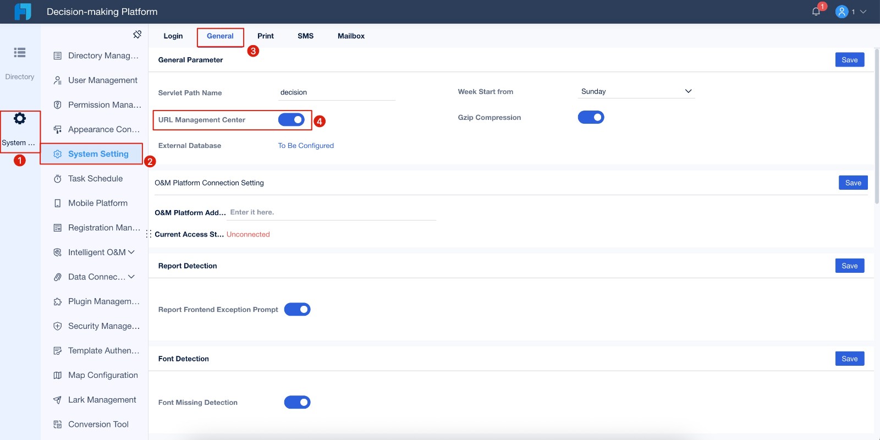Viewport: 880px width, 440px height.
Task: Expand the Data Connection submenu chevron
Action: point(131,277)
